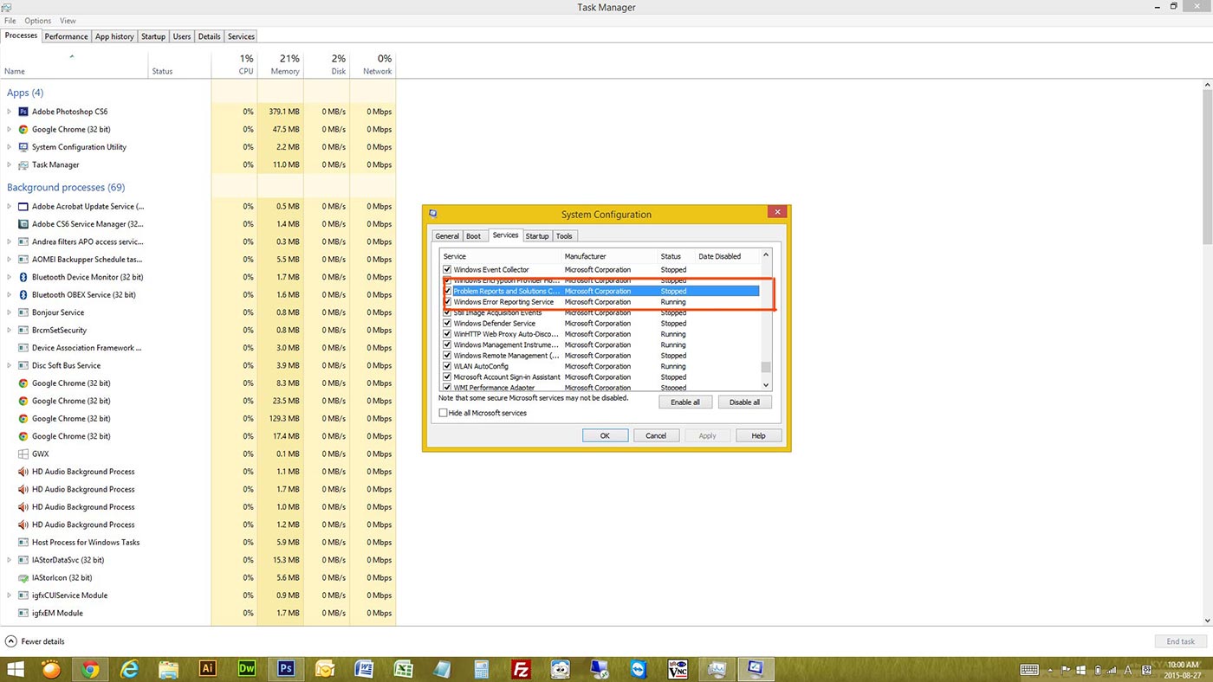
Task: Click the Host Process for Windows Tasks icon
Action: click(x=23, y=543)
